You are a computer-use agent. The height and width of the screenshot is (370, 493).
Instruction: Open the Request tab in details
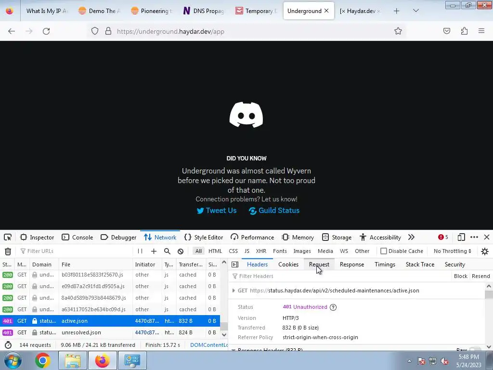[x=319, y=264]
